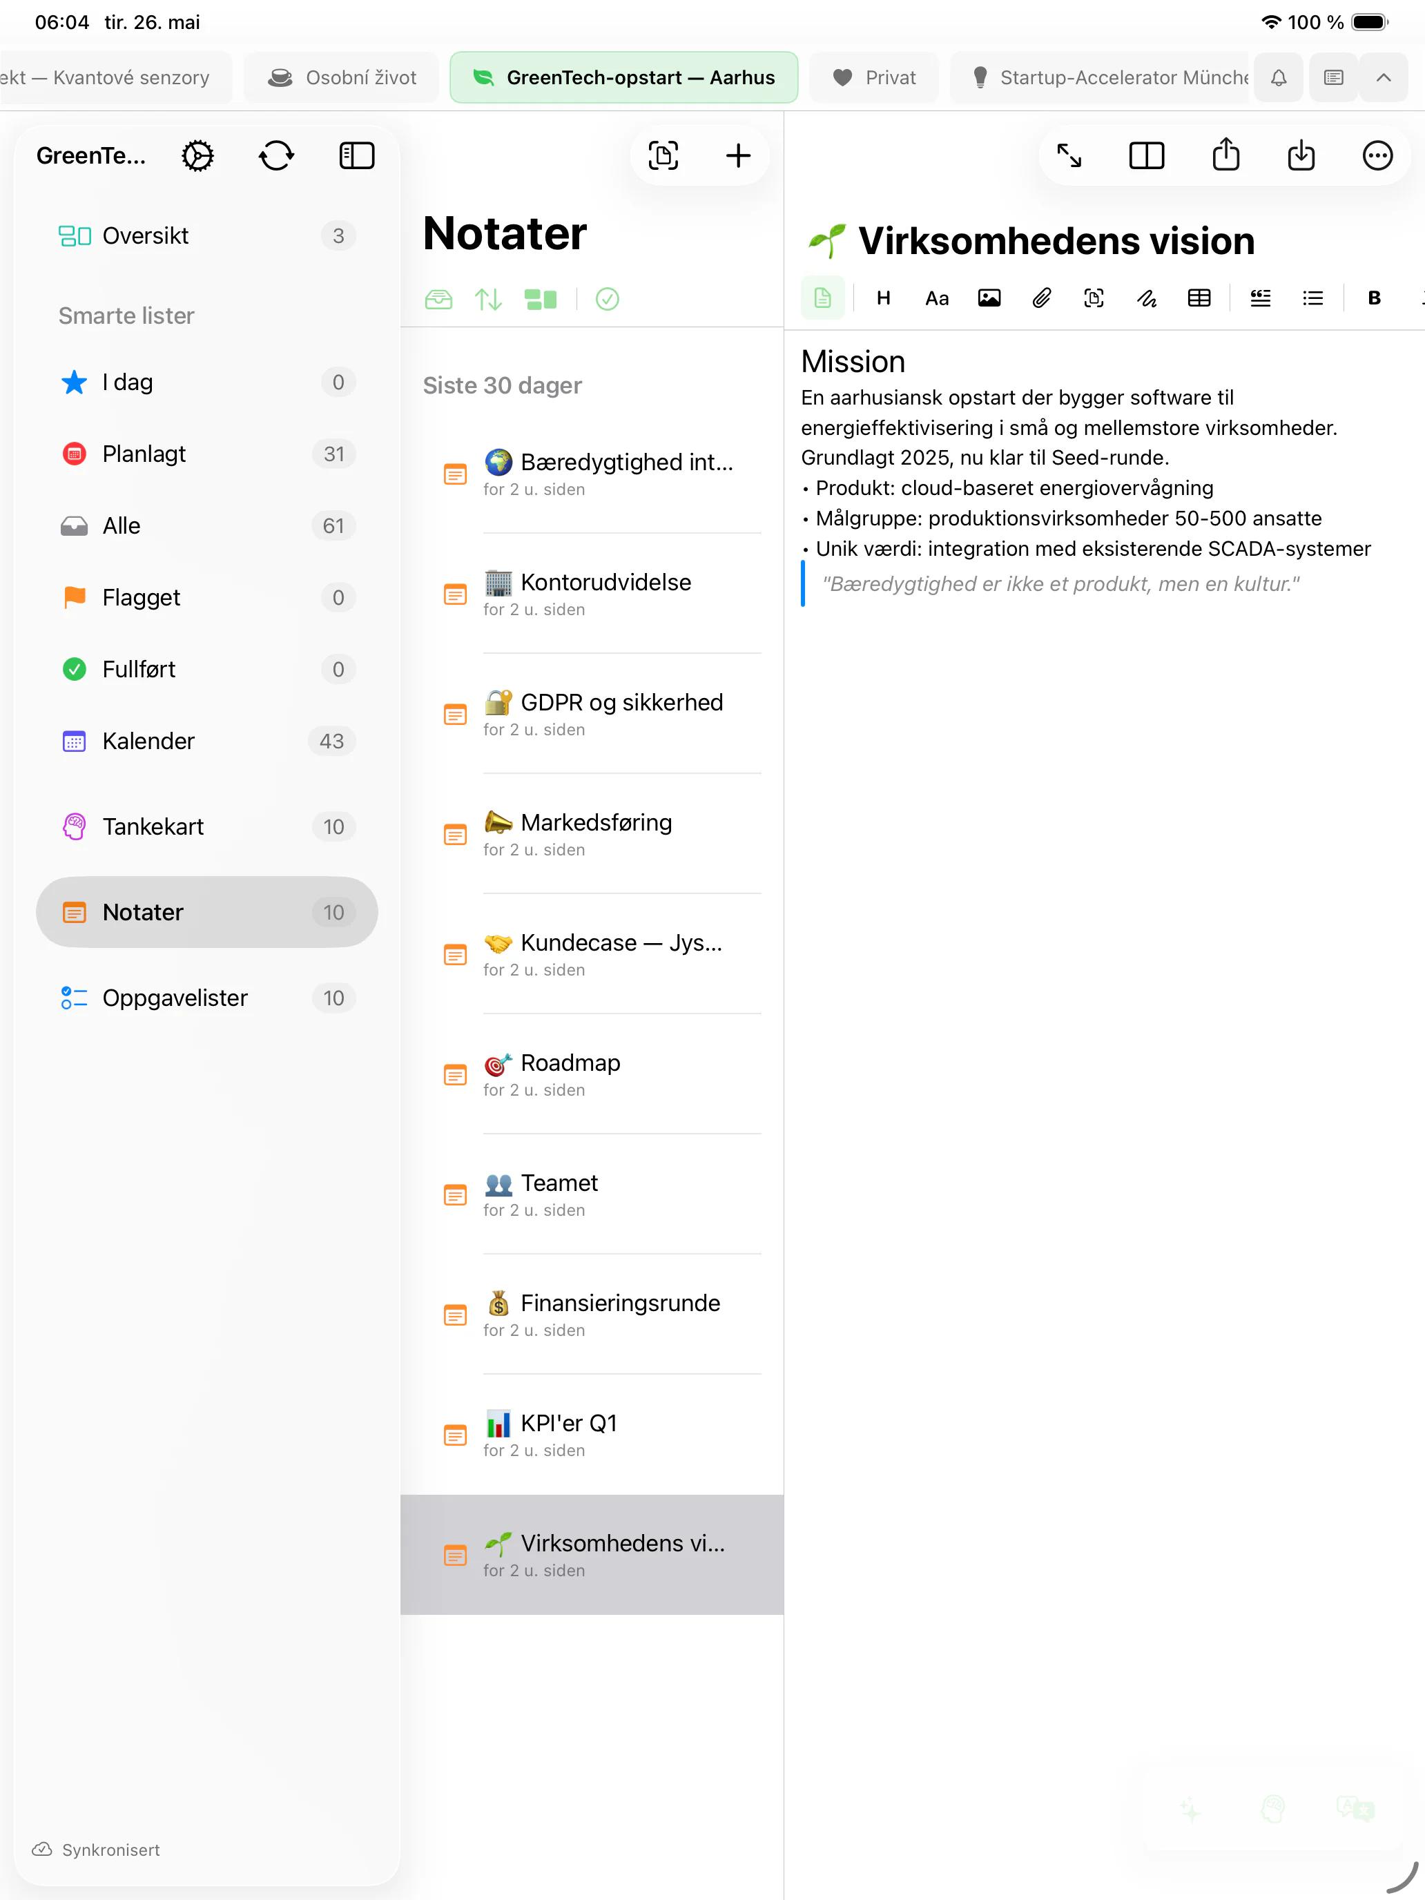Open KPI'er Q1 note

tap(592, 1435)
